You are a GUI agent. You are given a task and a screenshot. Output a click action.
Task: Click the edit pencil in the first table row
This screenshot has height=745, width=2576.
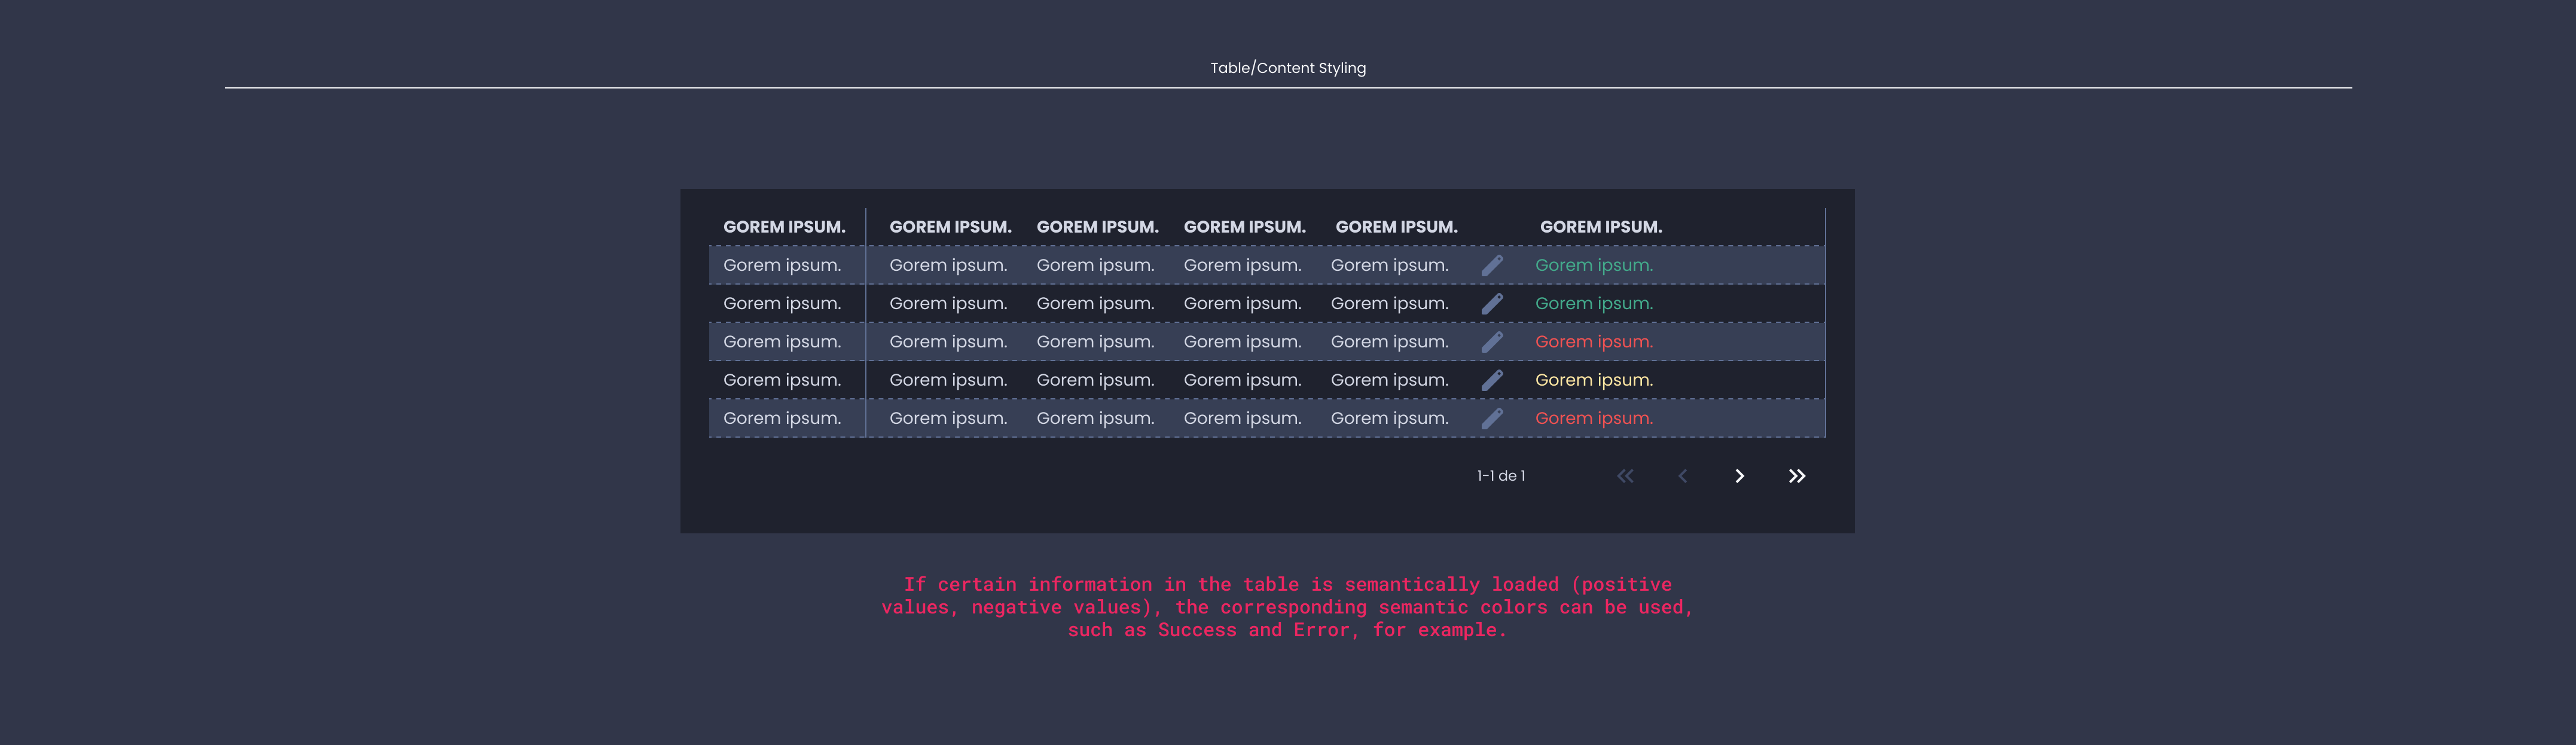(x=1492, y=265)
